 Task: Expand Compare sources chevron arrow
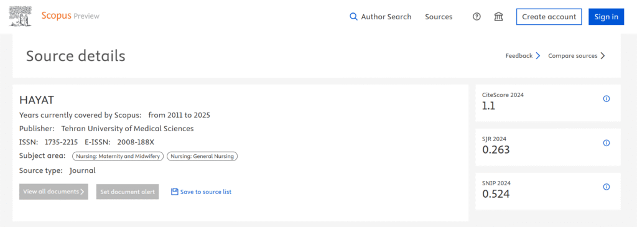coord(603,55)
